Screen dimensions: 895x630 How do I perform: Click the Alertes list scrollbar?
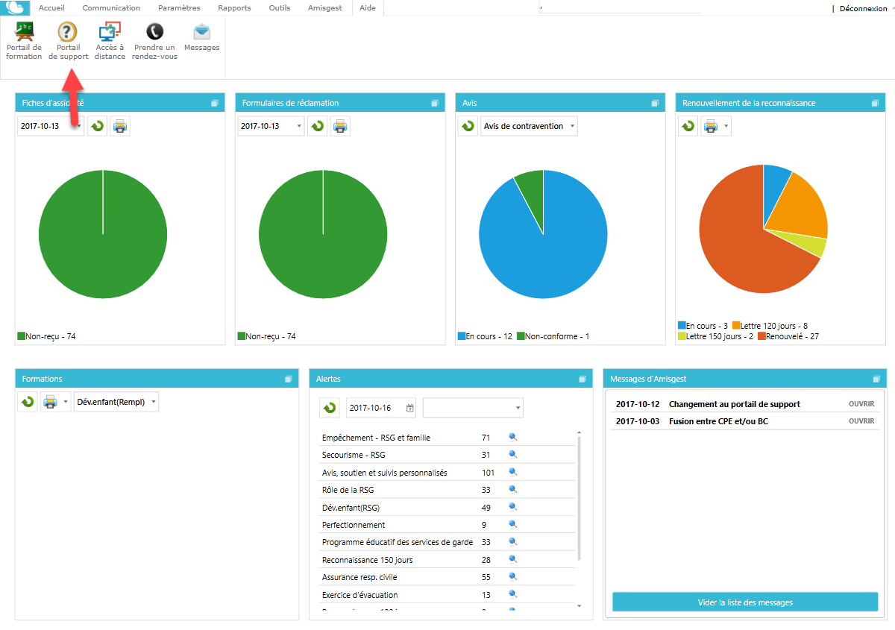tap(580, 498)
